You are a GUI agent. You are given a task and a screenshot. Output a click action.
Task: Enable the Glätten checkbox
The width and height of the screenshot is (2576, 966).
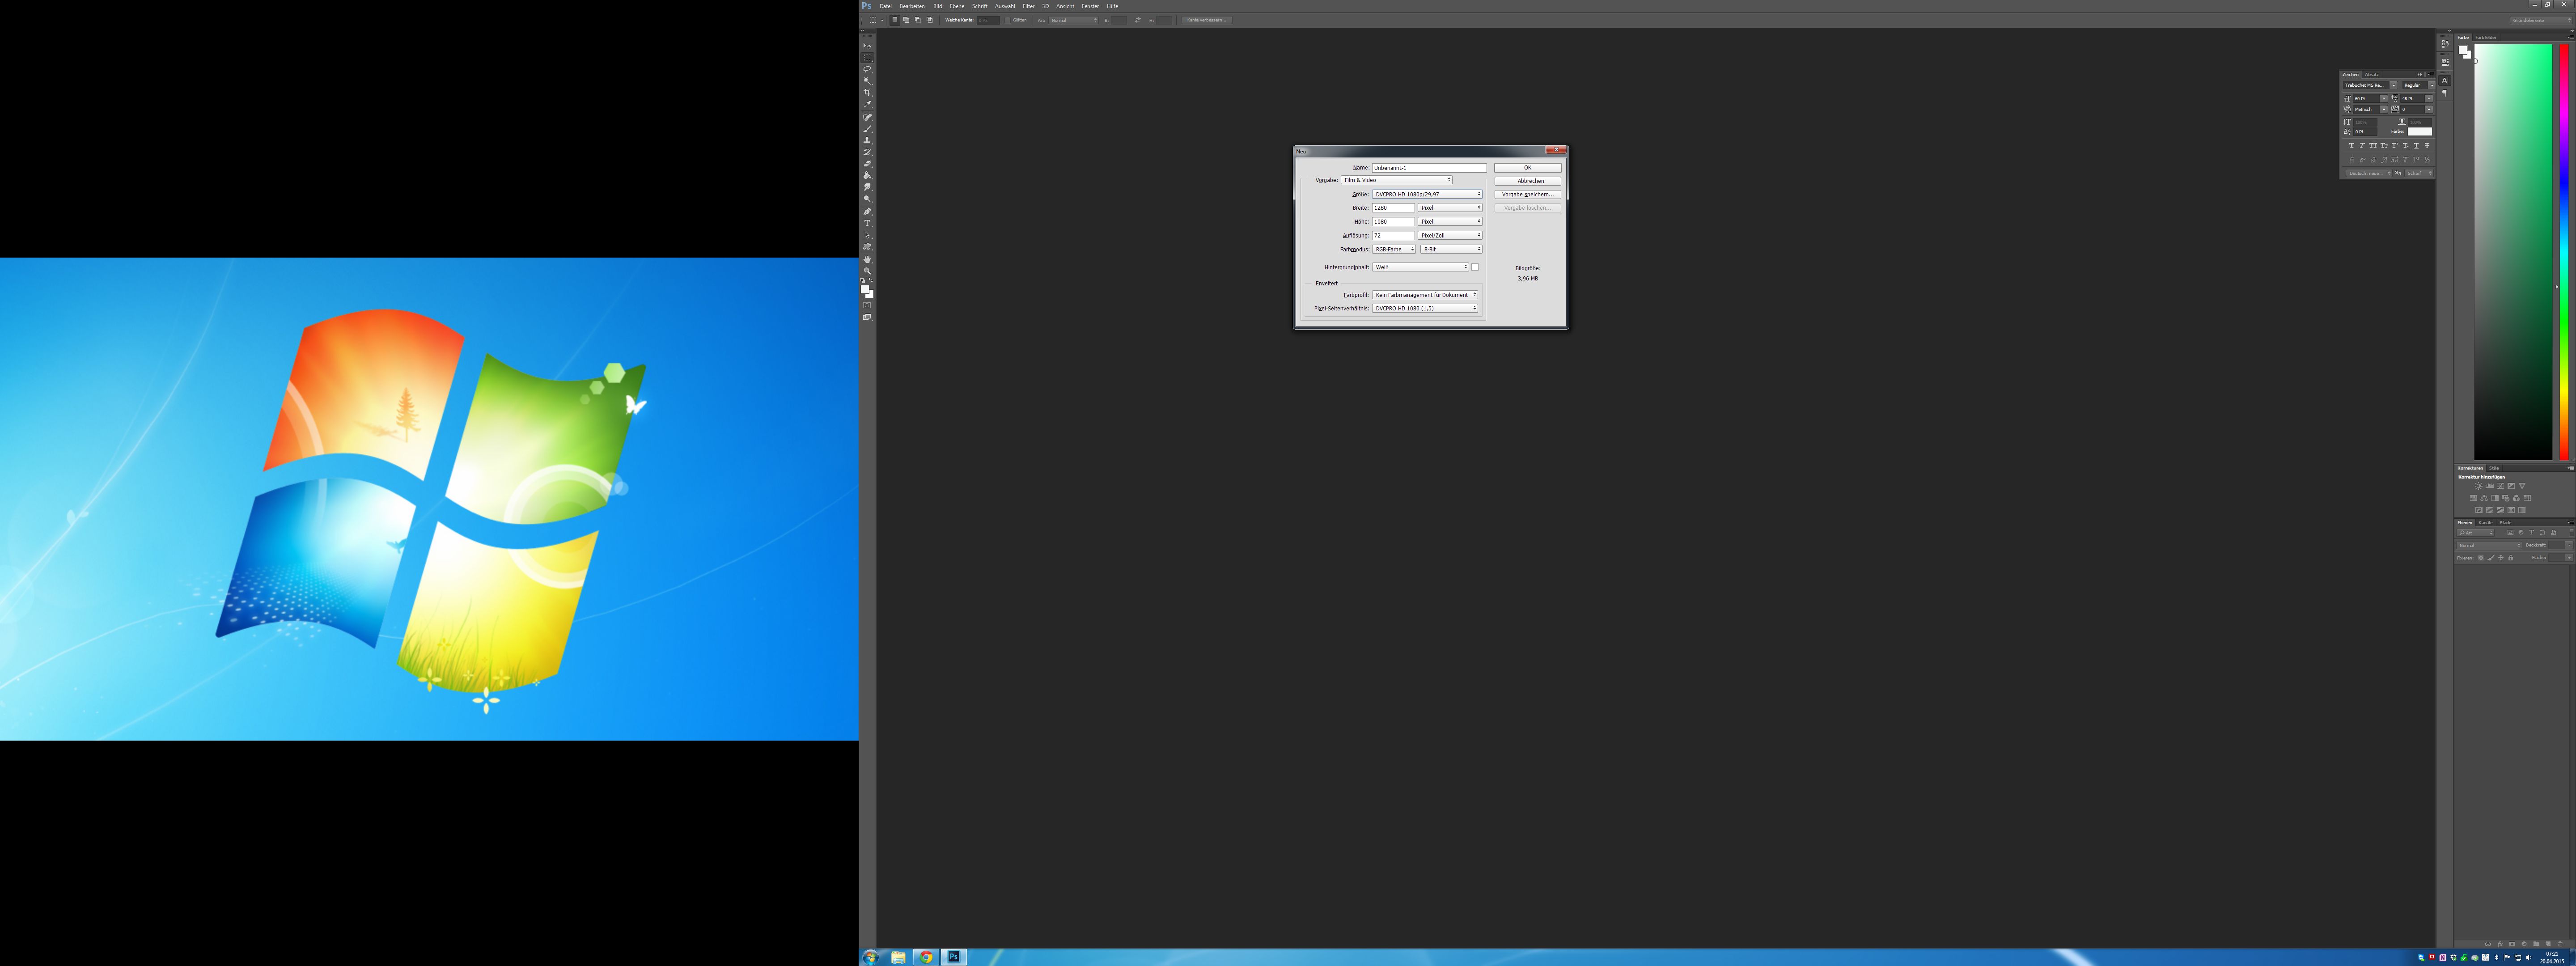[x=1008, y=20]
